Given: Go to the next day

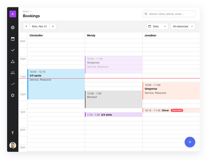Looking at the screenshot, I should click(x=53, y=26).
